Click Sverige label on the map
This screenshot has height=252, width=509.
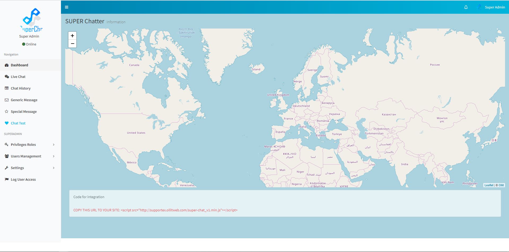pyautogui.click(x=312, y=70)
